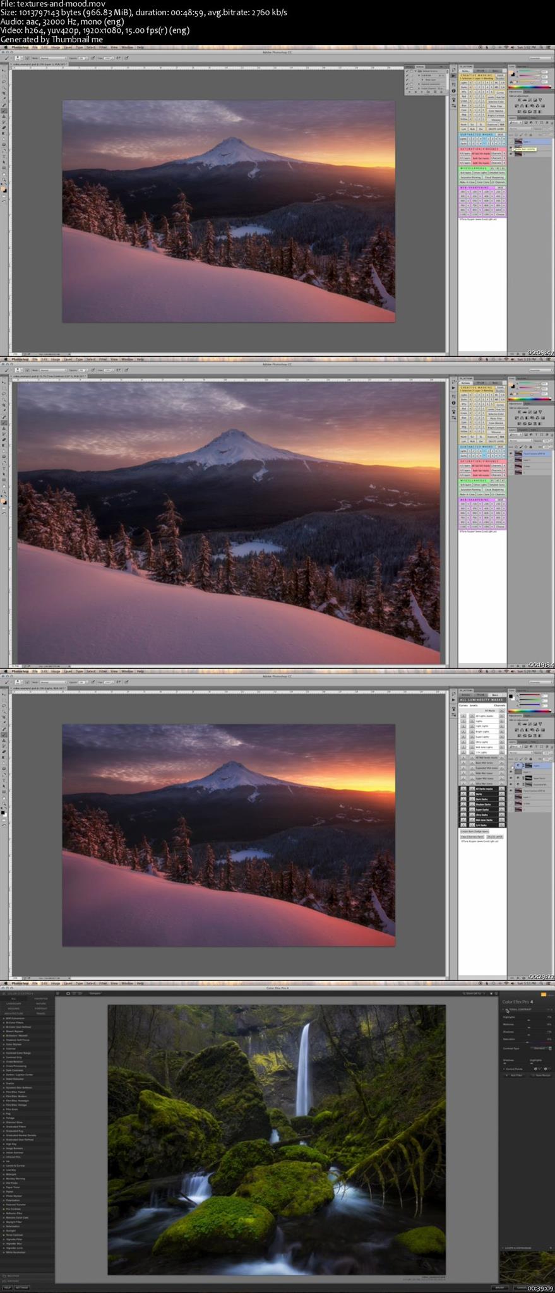Open Contrast Type dropdown in Color Efex Pro
Screen dimensions: 555x1293
pyautogui.click(x=541, y=1049)
